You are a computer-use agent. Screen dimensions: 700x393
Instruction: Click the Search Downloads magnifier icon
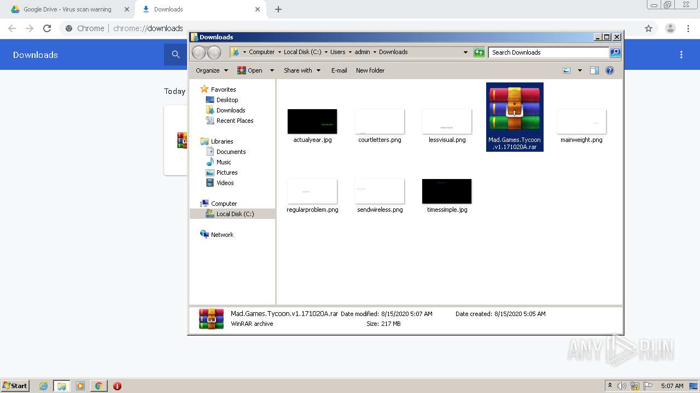click(x=615, y=52)
